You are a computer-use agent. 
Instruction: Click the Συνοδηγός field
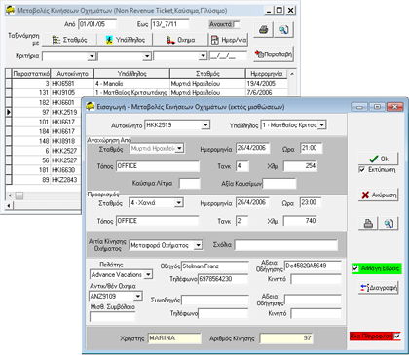(215, 300)
